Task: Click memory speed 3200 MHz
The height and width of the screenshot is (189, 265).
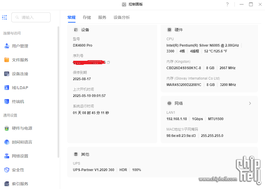Action: [228, 85]
